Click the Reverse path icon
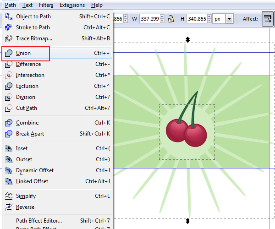Image resolution: width=275 pixels, height=229 pixels. [9, 207]
